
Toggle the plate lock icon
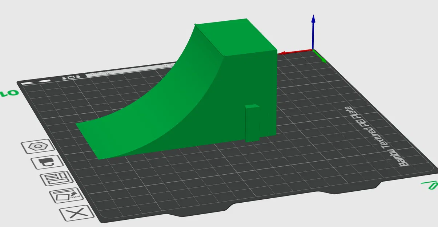pyautogui.click(x=47, y=163)
